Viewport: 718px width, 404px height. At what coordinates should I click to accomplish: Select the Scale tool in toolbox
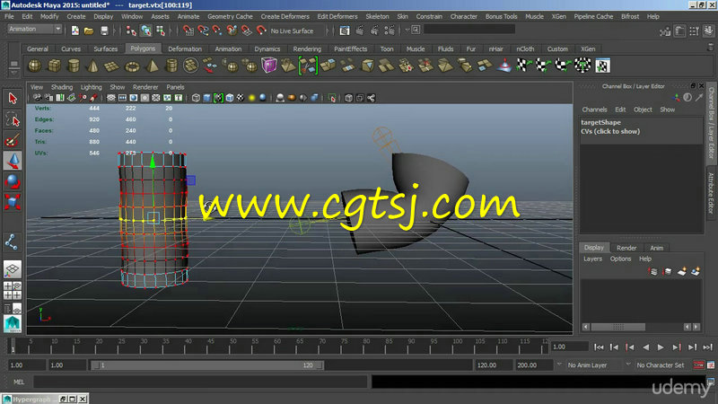pos(13,202)
